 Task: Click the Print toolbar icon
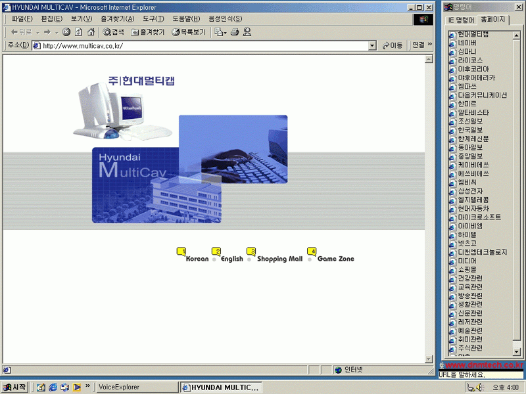pyautogui.click(x=235, y=32)
